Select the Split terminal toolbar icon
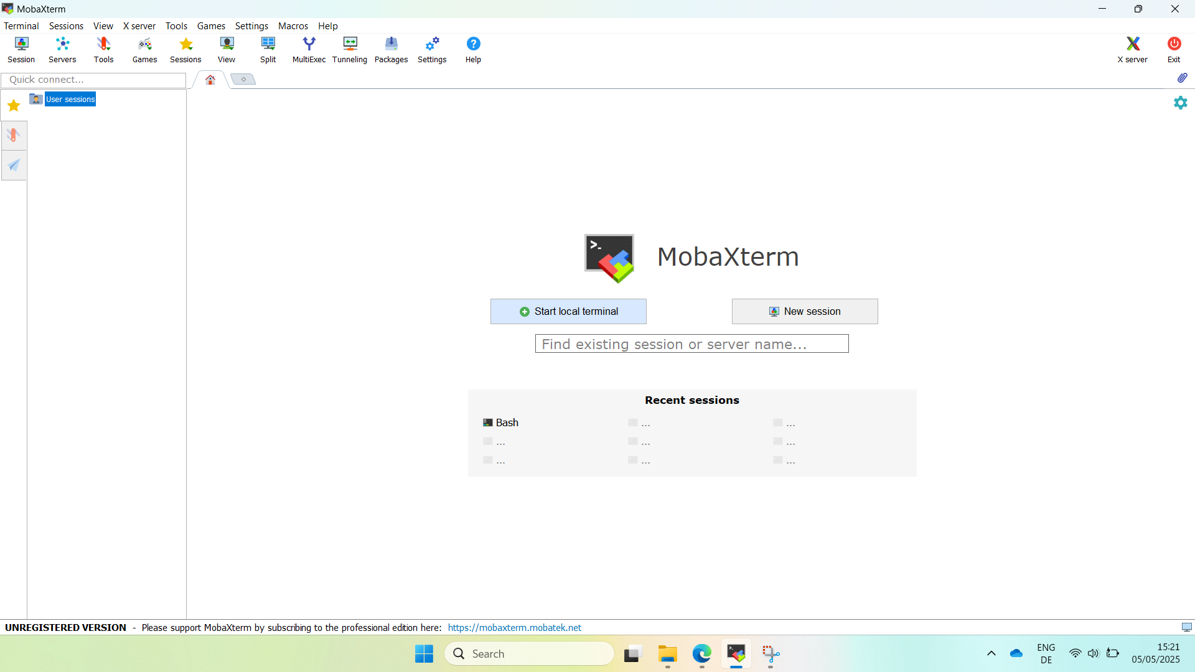The image size is (1195, 672). pyautogui.click(x=268, y=50)
